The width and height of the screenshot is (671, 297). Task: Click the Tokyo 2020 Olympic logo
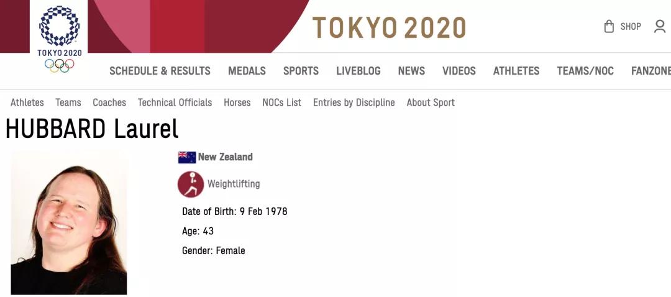(59, 37)
